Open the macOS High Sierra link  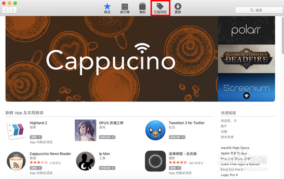click(235, 148)
